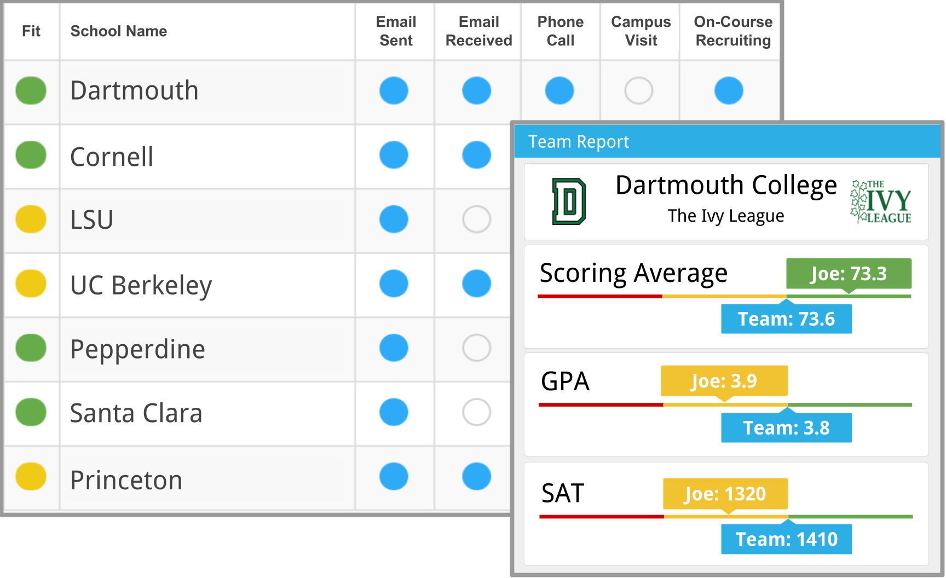Click the Ivy League leaf logo
This screenshot has height=578, width=946.
pos(880,200)
